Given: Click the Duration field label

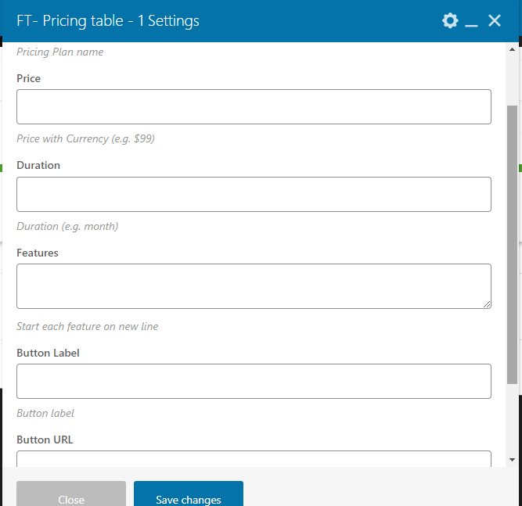Looking at the screenshot, I should [38, 165].
